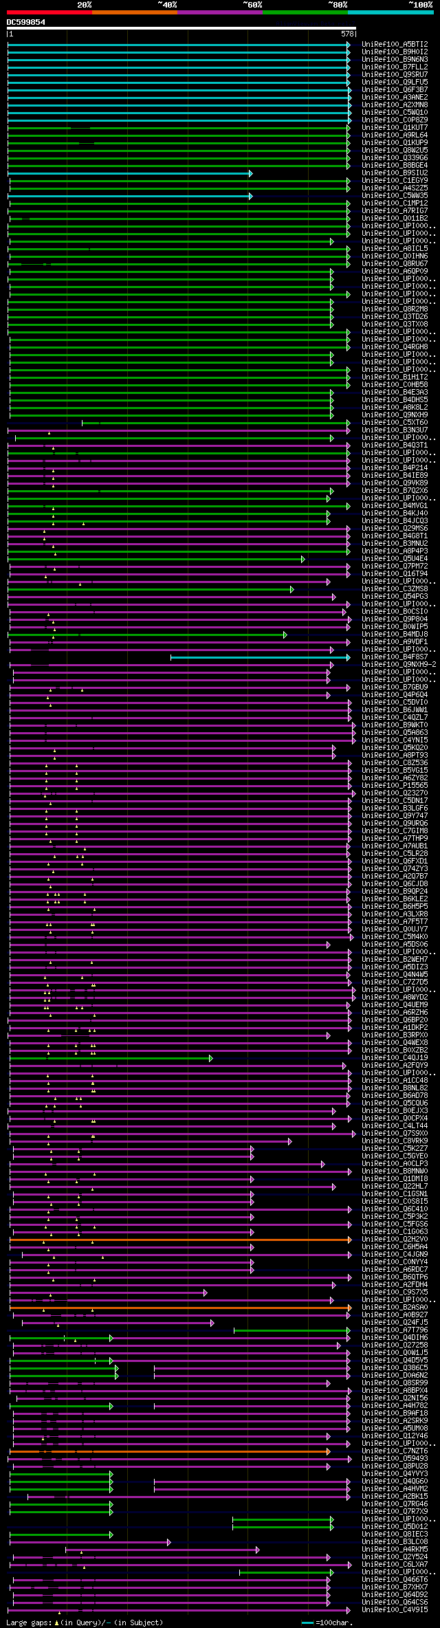Image resolution: width=440 pixels, height=1628 pixels.
Task: Click the purple alignment bar for A4RKM5
Action: pos(162,1550)
